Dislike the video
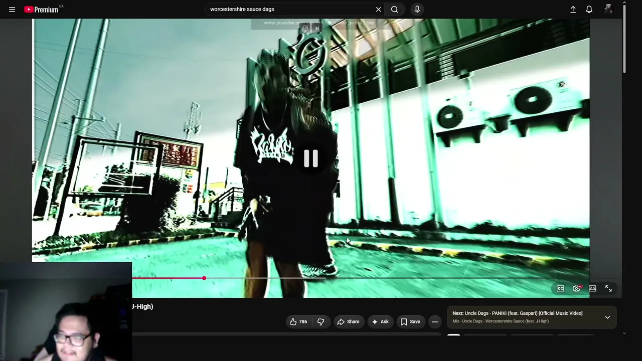Screen dimensions: 642x361 click(x=321, y=322)
